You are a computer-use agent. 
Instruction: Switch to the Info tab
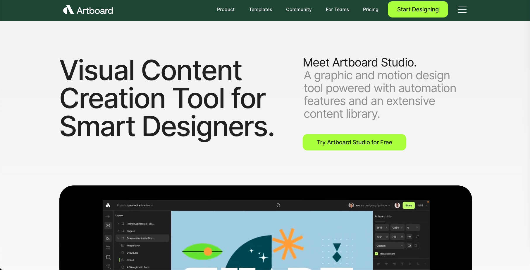(x=389, y=216)
